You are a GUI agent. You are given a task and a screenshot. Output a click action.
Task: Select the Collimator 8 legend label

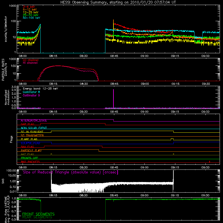tap(31, 92)
